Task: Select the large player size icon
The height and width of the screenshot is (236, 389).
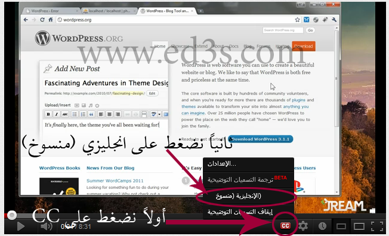Action: (359, 226)
